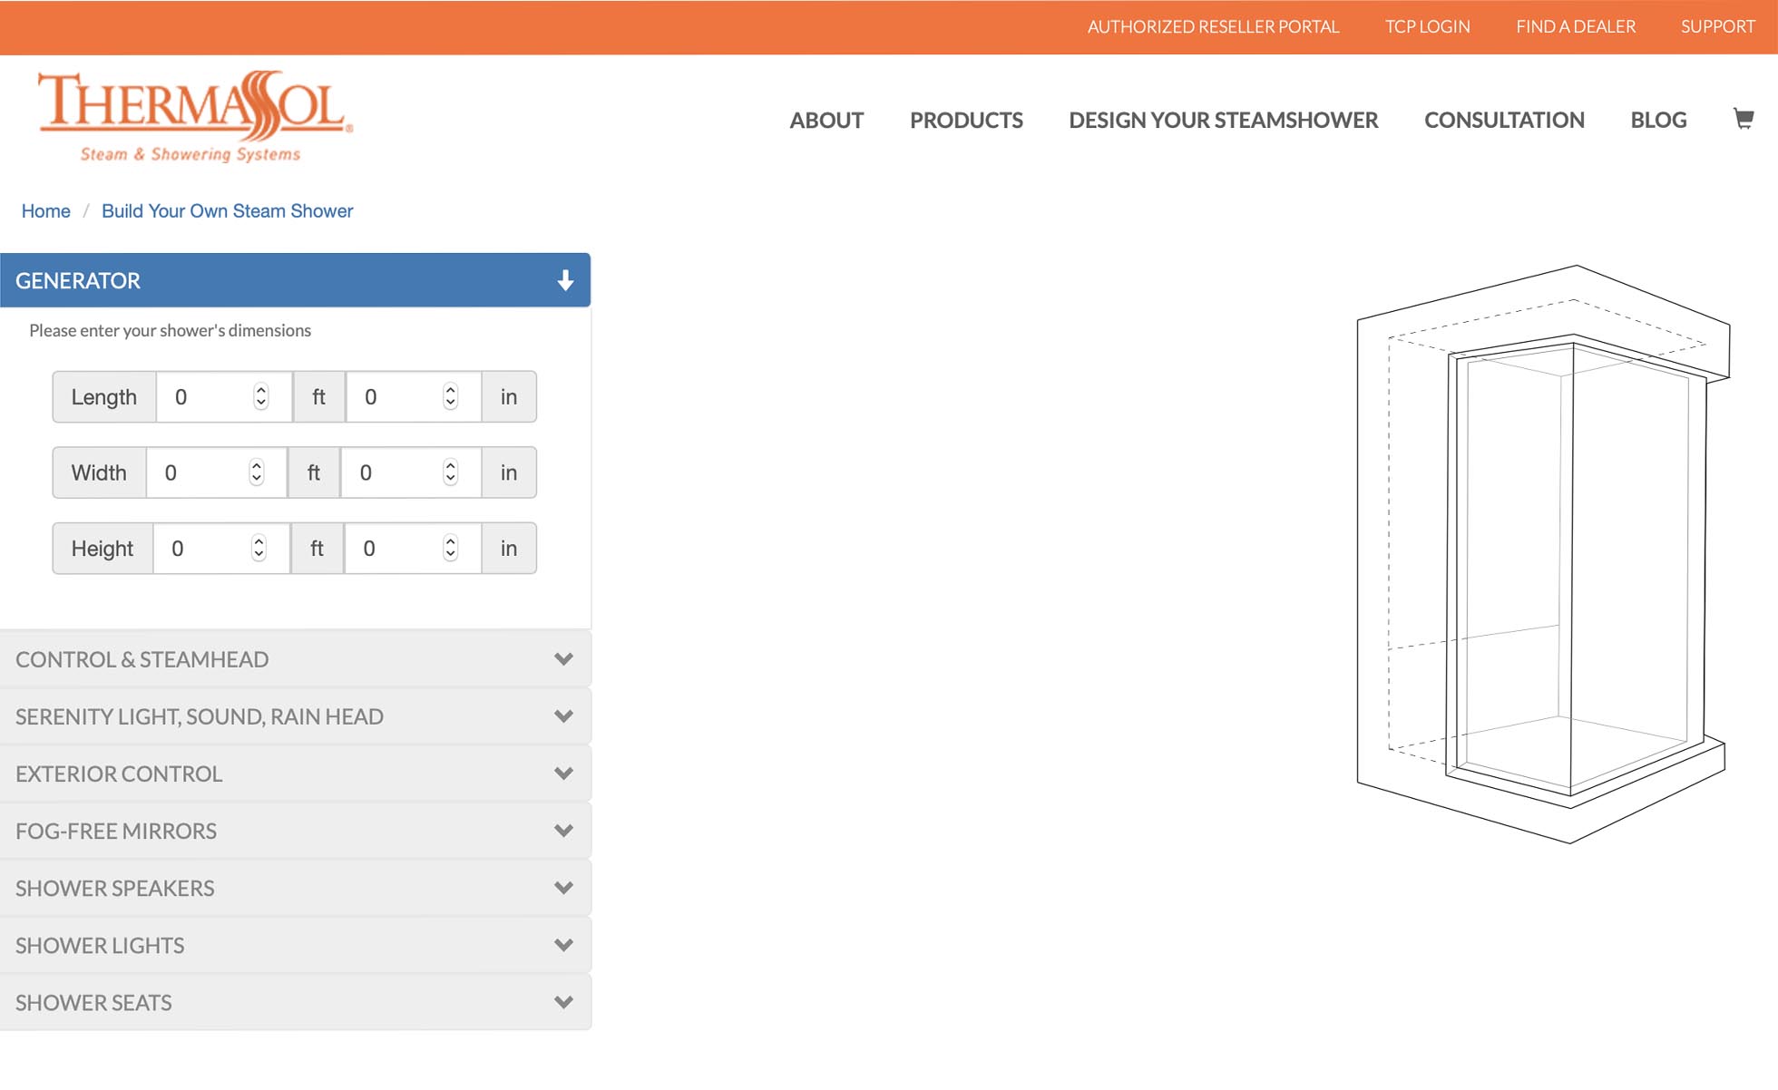Expand Control & Steamhead section
The width and height of the screenshot is (1778, 1090).
(295, 659)
